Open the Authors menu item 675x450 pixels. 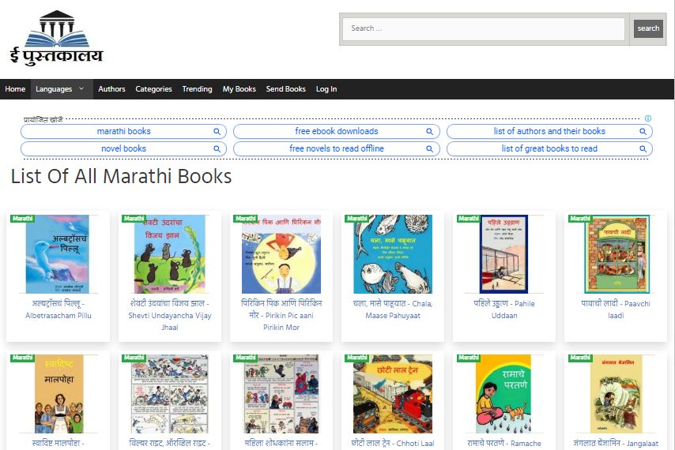(111, 89)
